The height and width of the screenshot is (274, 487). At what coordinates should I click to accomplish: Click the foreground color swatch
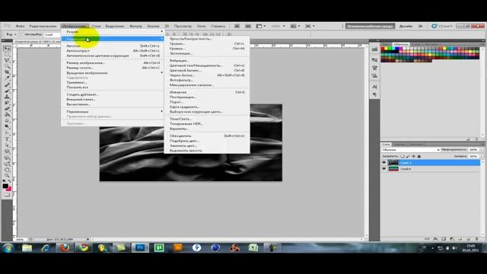coord(5,186)
